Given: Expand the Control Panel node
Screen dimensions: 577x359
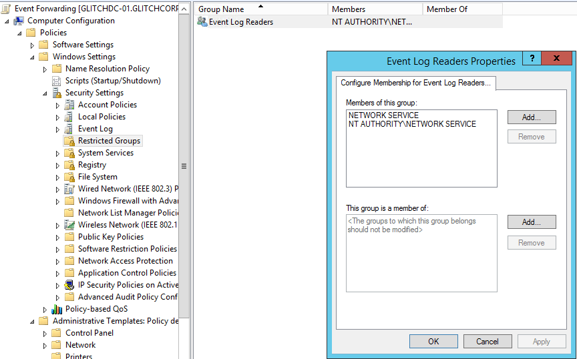Looking at the screenshot, I should pyautogui.click(x=45, y=334).
